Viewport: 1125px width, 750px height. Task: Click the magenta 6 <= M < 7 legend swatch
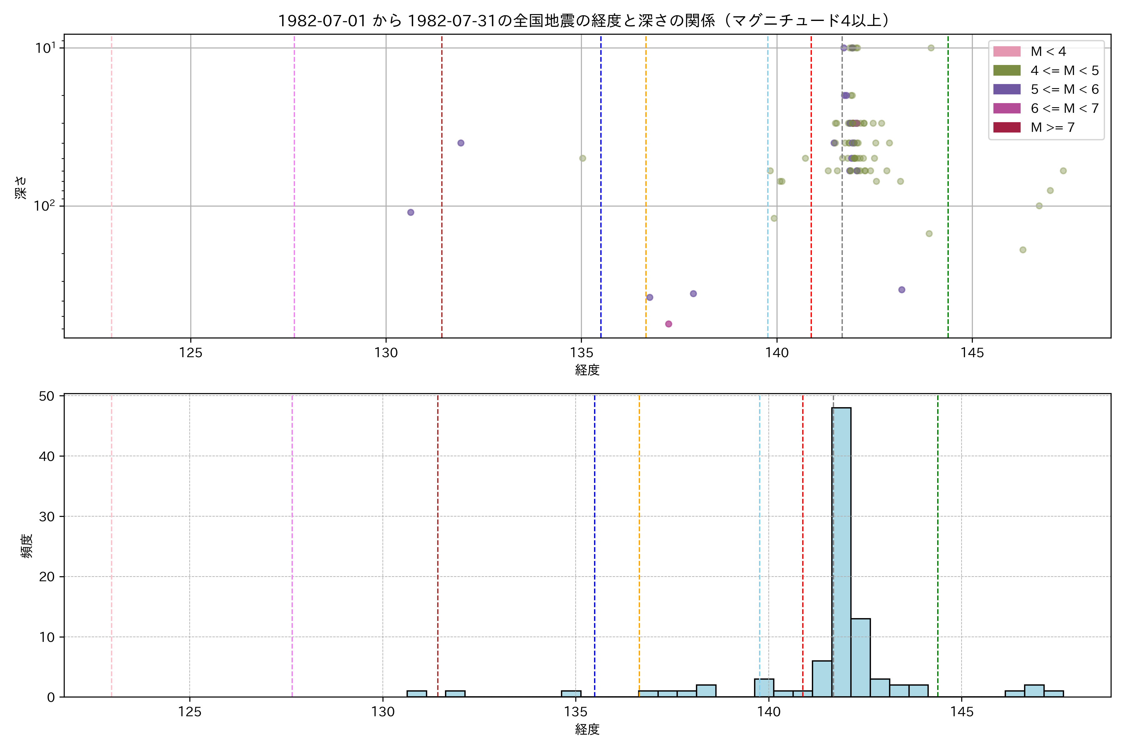[1006, 108]
